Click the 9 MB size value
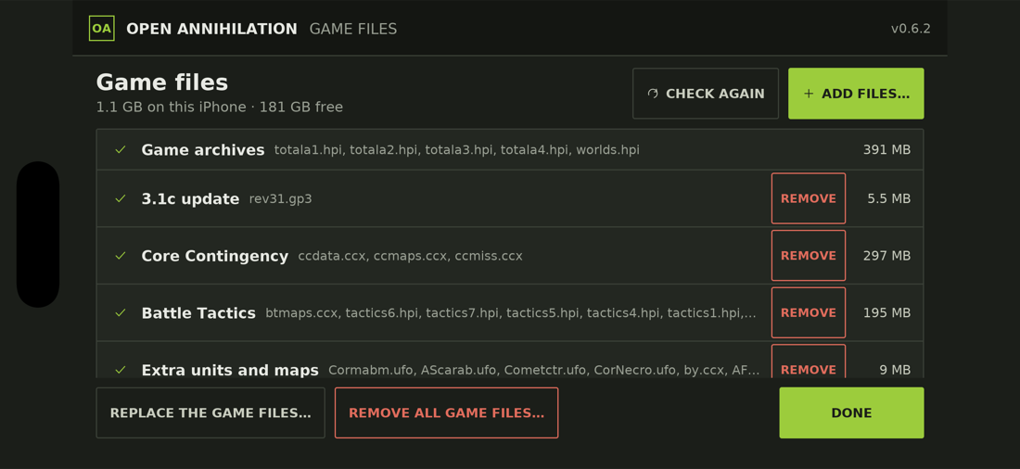The image size is (1020, 469). [x=895, y=370]
